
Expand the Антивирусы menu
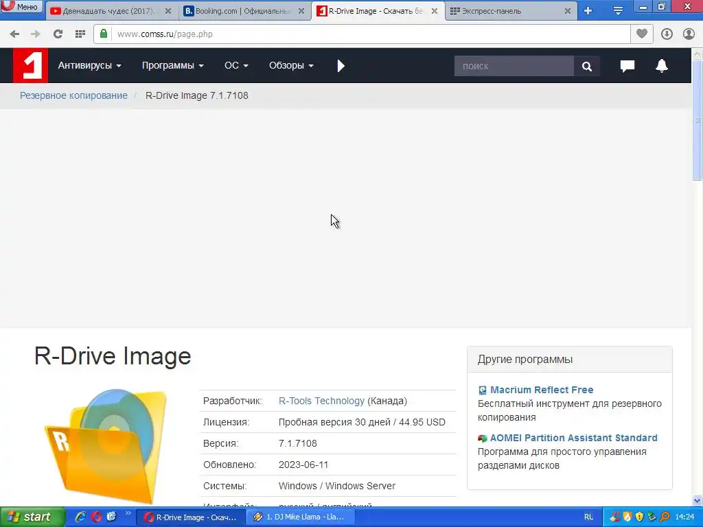click(90, 65)
